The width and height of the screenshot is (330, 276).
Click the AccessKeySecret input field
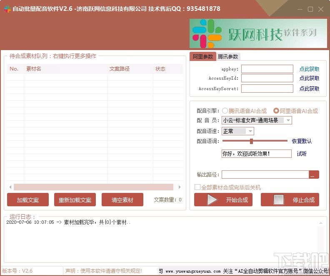click(267, 89)
